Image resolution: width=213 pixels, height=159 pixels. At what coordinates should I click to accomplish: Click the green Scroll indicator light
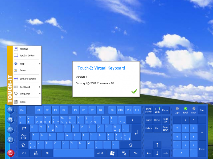185,109
